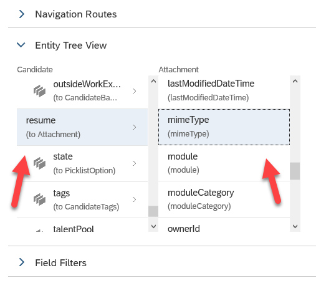The height and width of the screenshot is (288, 316).
Task: Click up arrow of Candidate list scrollbar
Action: 153,81
